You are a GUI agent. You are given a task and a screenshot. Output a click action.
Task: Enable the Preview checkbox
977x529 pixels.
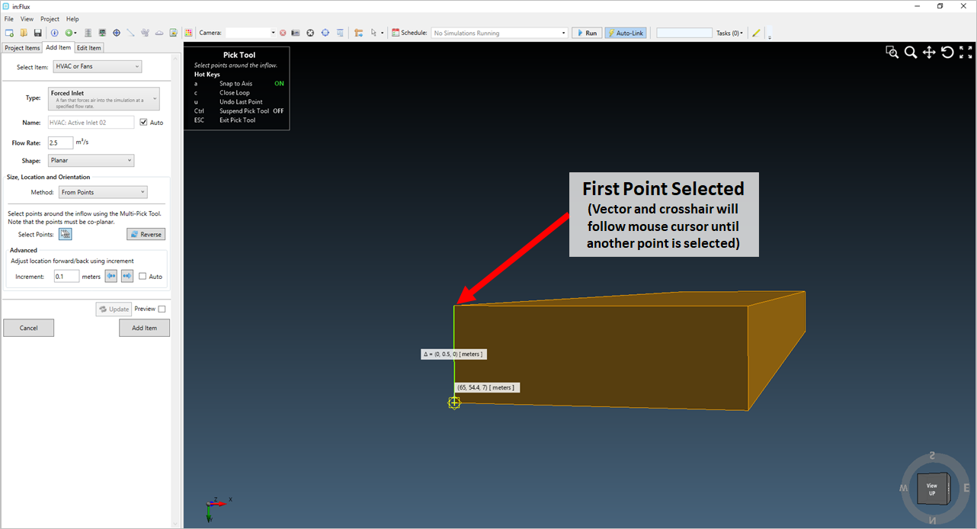point(162,309)
